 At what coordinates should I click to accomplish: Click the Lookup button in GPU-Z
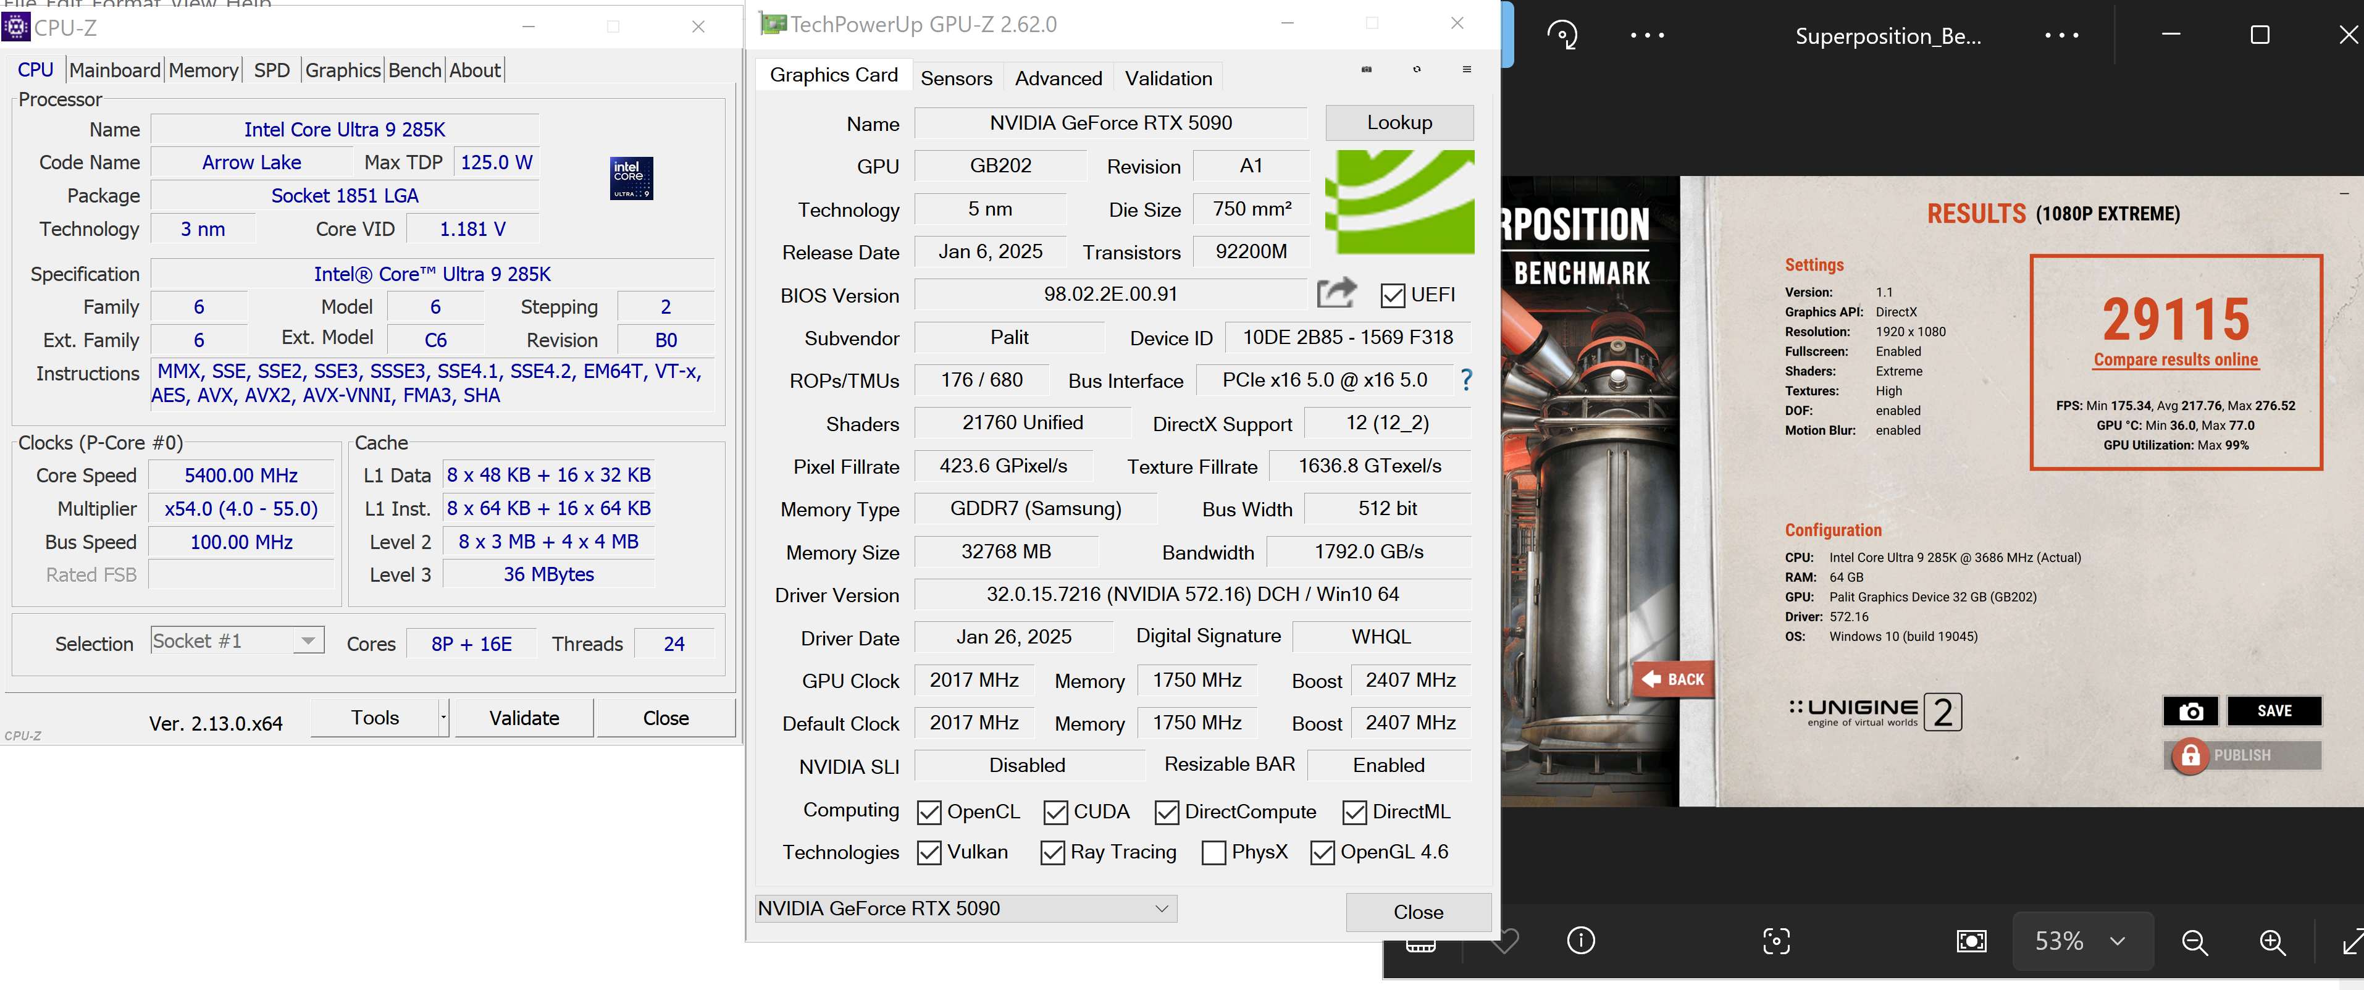1399,123
